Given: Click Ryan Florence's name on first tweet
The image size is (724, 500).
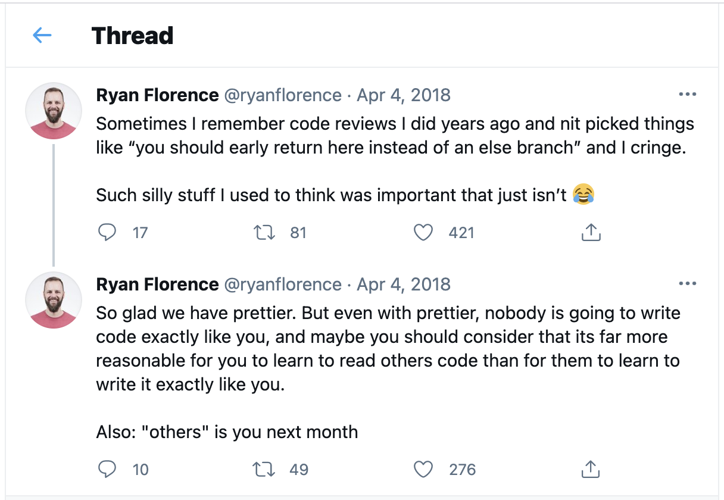Looking at the screenshot, I should 157,95.
